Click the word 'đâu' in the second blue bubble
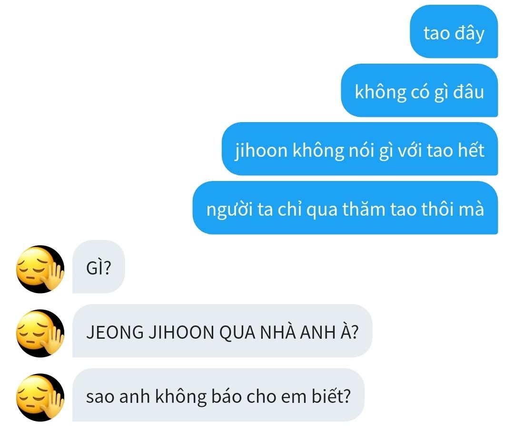This screenshot has width=514, height=429. pyautogui.click(x=469, y=91)
